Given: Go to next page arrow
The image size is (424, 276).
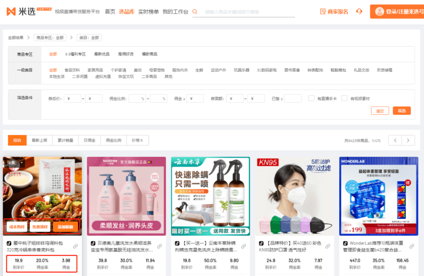Looking at the screenshot, I should point(408,140).
